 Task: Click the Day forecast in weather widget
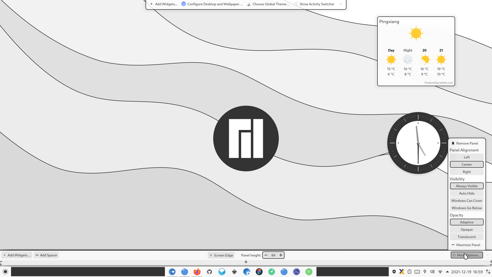coord(391,62)
